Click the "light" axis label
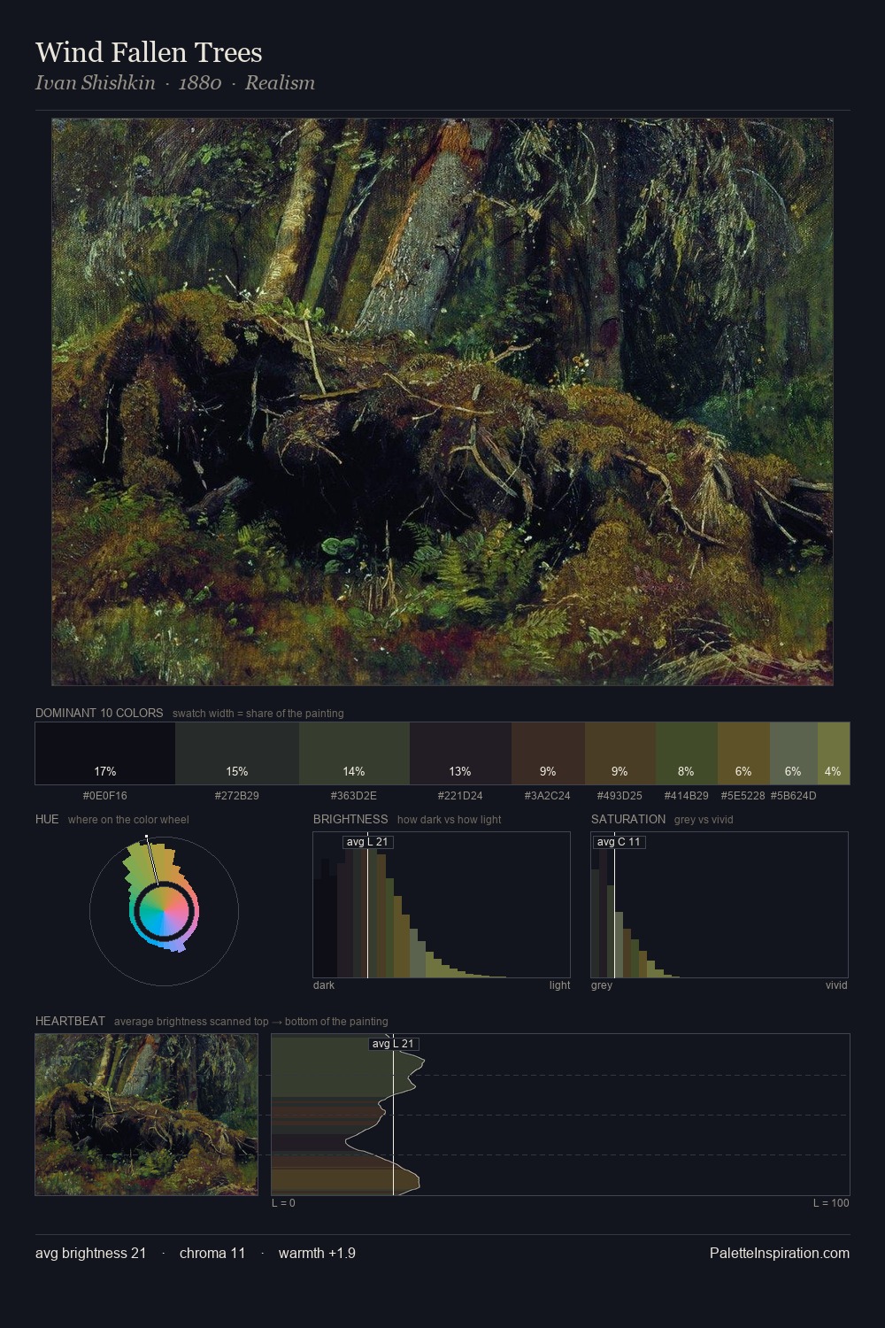The width and height of the screenshot is (885, 1328). click(x=559, y=985)
